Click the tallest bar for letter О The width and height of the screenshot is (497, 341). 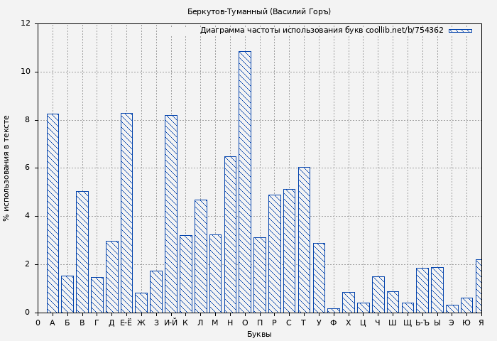click(x=244, y=182)
